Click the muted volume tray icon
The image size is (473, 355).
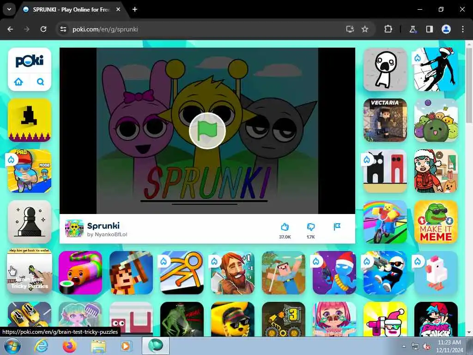(426, 347)
